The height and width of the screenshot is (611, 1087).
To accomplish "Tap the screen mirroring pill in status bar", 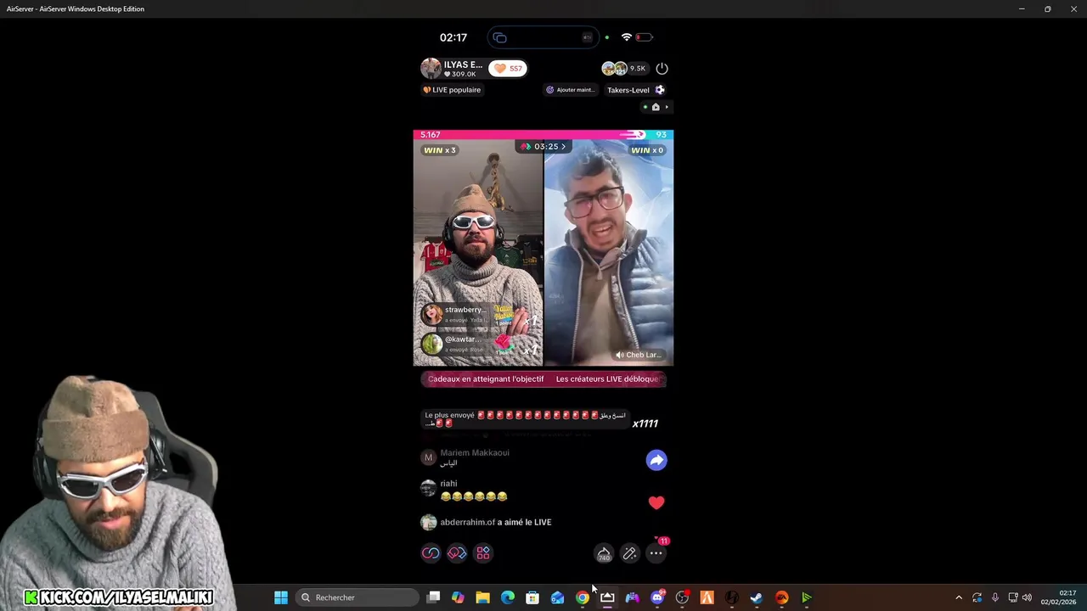I will 543,37.
